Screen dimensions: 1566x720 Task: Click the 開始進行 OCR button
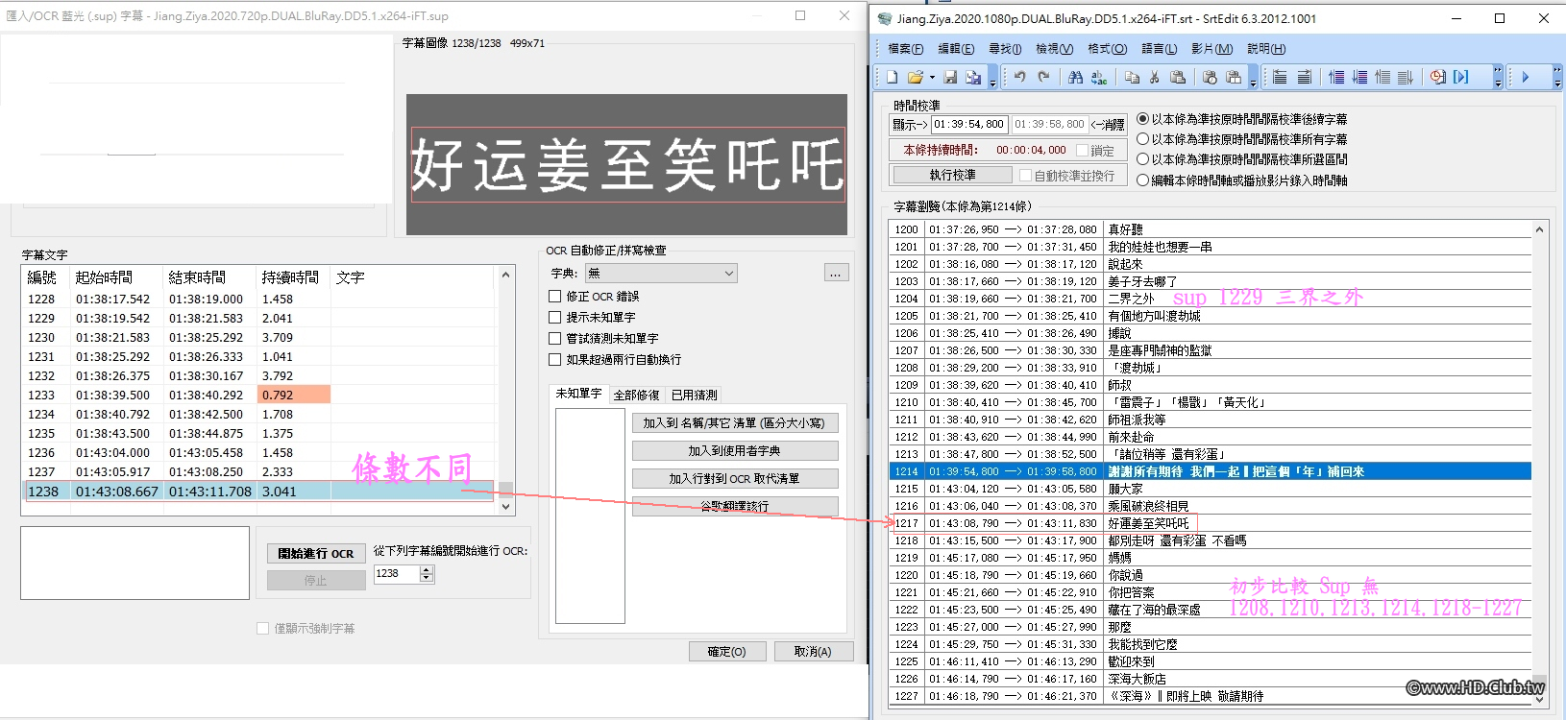(x=316, y=554)
